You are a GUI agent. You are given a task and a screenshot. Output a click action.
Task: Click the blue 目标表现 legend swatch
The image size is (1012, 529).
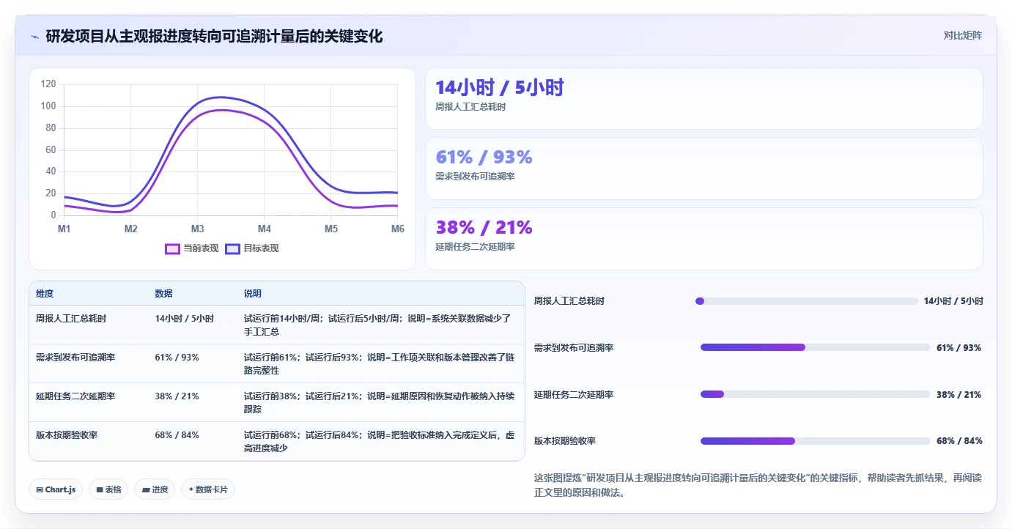click(233, 248)
